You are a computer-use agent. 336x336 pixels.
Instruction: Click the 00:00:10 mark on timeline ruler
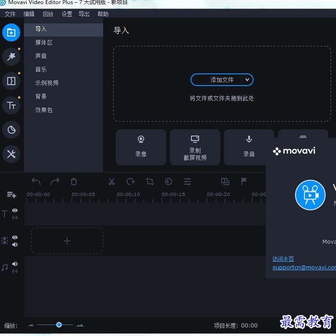pyautogui.click(x=128, y=195)
